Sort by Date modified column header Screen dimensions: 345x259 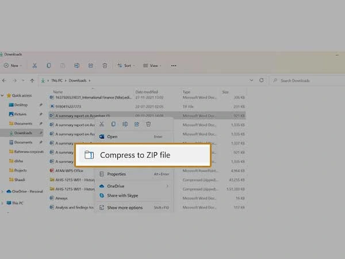click(147, 92)
